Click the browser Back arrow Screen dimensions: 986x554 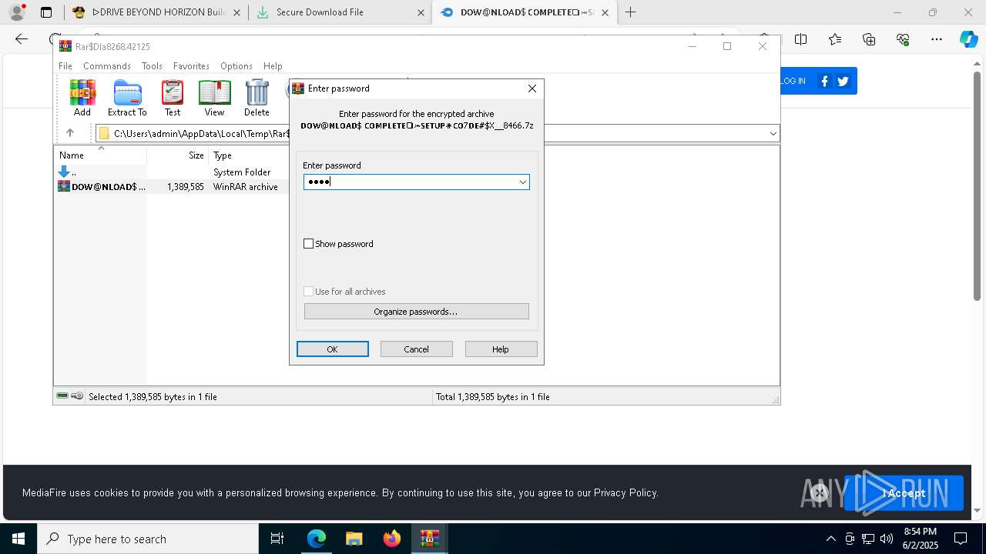click(x=22, y=39)
